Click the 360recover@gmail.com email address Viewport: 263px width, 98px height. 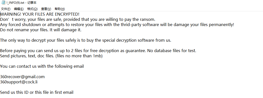(x=22, y=77)
